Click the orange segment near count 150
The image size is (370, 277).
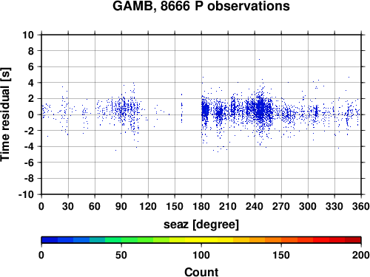pyautogui.click(x=281, y=240)
